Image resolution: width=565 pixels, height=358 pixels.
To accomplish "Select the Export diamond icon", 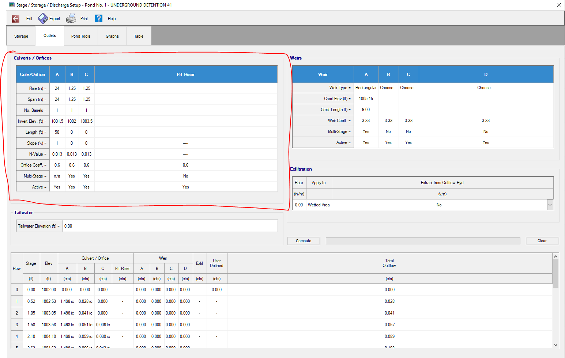I will 42,18.
